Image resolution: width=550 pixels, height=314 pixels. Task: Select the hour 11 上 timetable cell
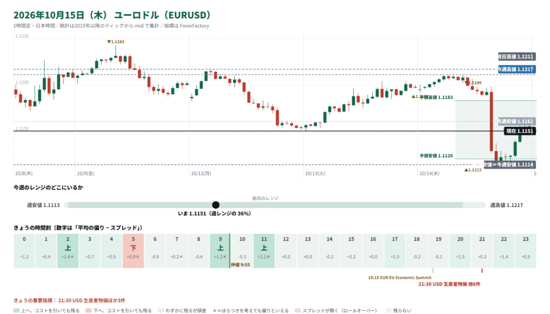pos(264,251)
